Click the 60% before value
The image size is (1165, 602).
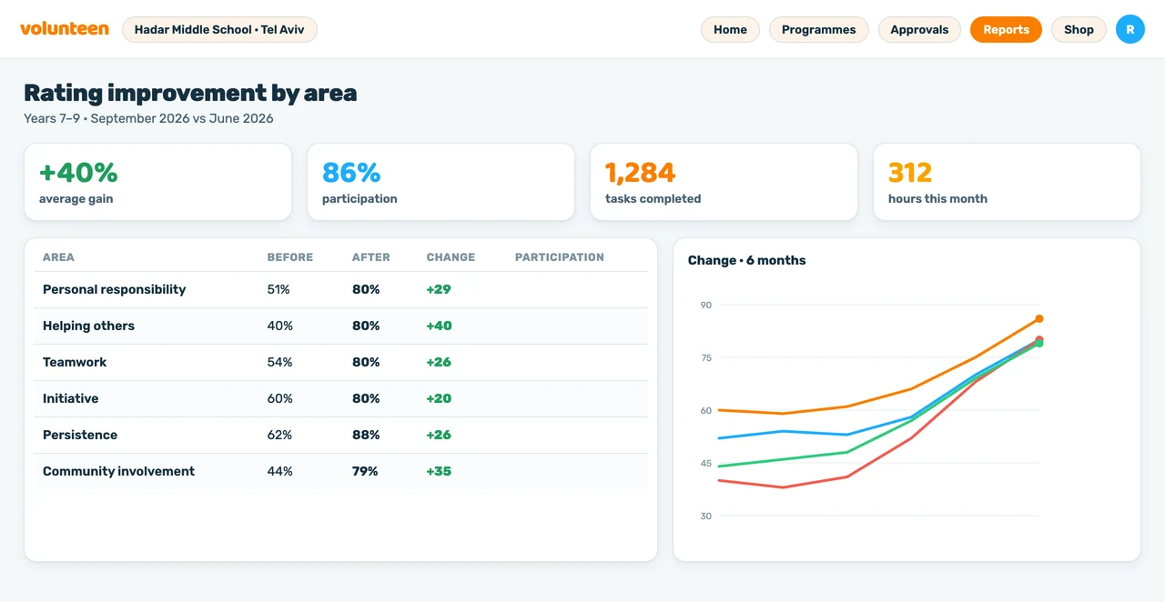tap(279, 398)
